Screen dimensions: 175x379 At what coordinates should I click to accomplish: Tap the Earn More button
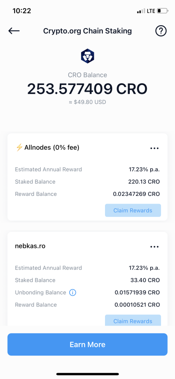(87, 344)
